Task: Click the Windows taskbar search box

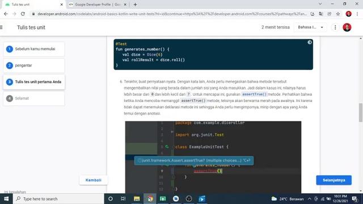Action: click(x=58, y=199)
